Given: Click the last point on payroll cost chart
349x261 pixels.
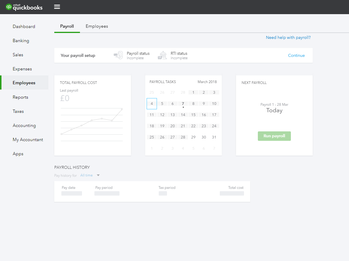Looking at the screenshot, I should tap(122, 109).
